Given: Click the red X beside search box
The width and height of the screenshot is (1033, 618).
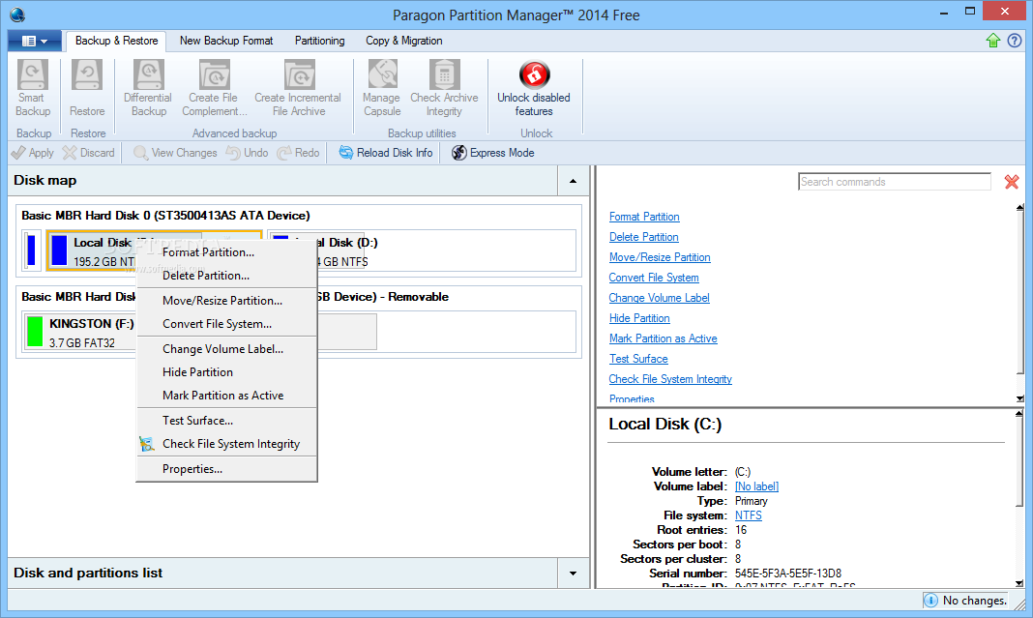Looking at the screenshot, I should (1012, 182).
